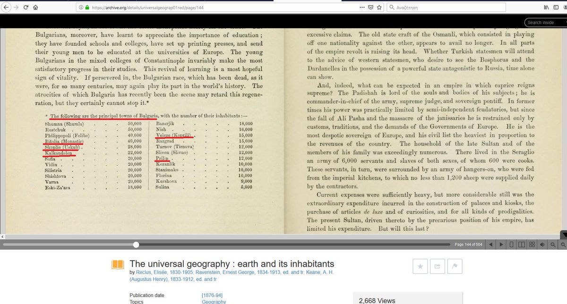
Task: Click the page navigation slider handle
Action: [136, 244]
